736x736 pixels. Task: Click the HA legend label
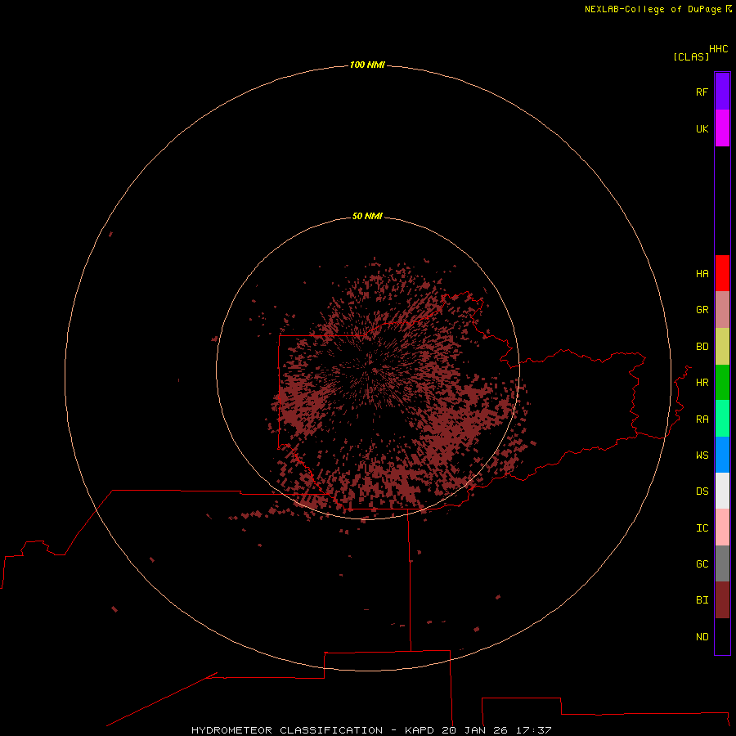pos(702,274)
